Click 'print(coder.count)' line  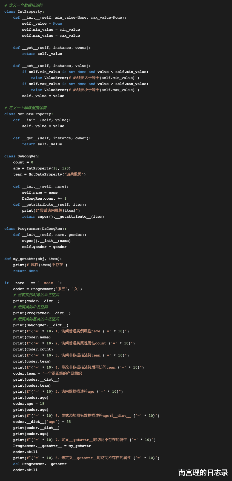[x=33, y=349]
